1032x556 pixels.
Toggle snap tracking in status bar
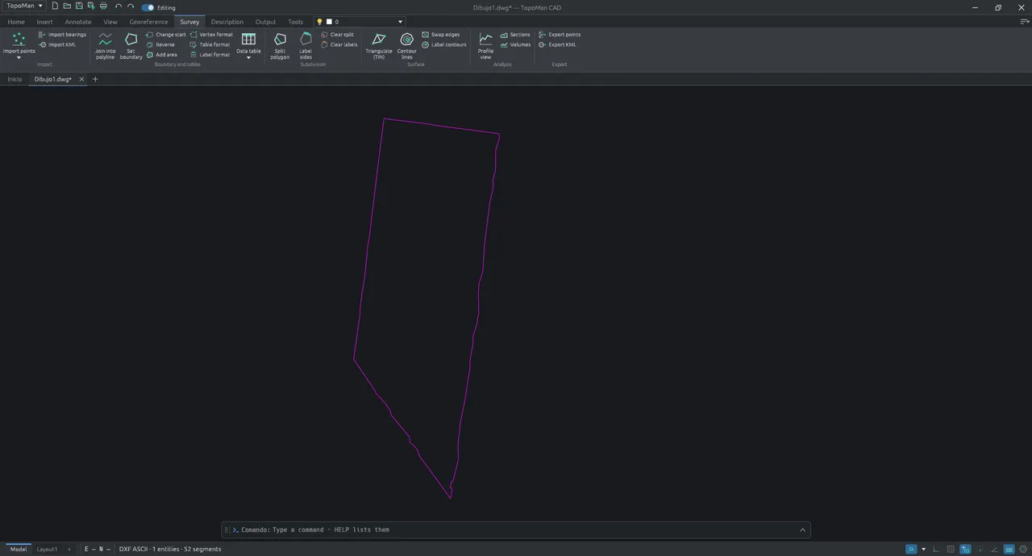(x=980, y=549)
